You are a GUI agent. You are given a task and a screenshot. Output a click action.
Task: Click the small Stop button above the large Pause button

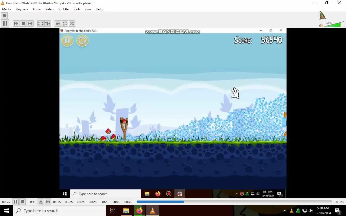[x=4, y=16]
